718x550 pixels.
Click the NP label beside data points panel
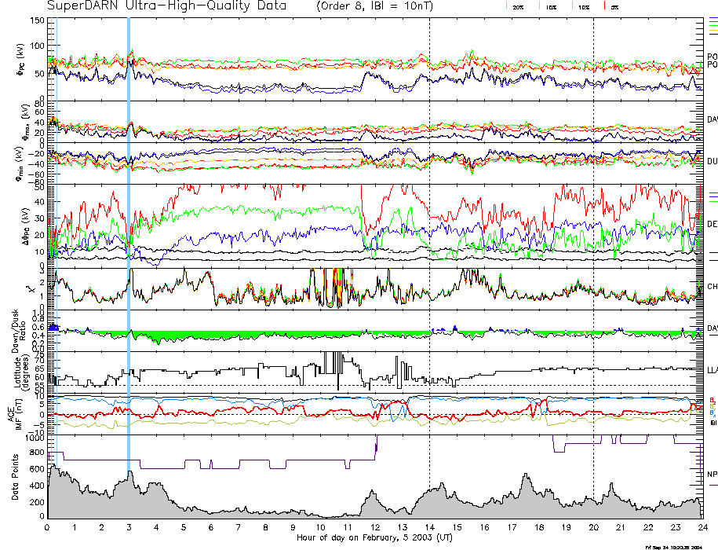coord(713,475)
